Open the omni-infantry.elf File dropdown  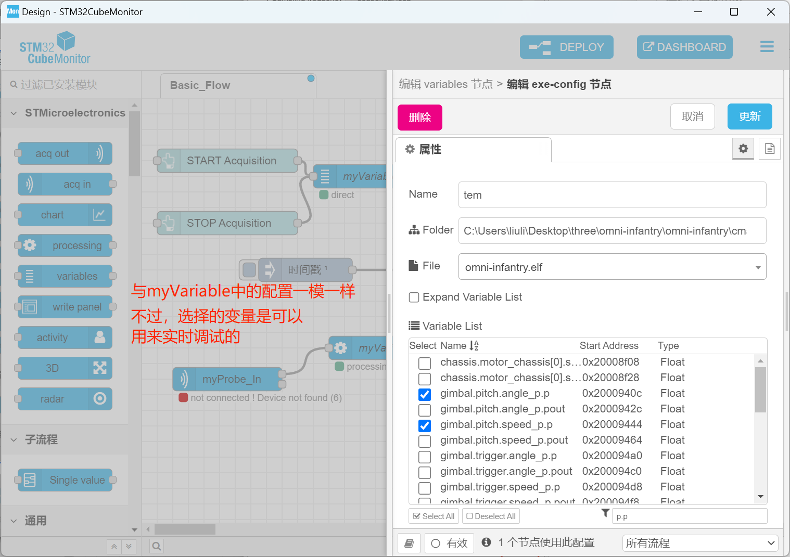pos(758,267)
